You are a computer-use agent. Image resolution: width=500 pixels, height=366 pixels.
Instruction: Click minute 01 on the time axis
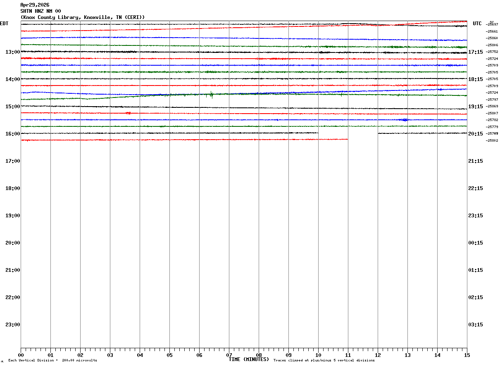point(50,355)
